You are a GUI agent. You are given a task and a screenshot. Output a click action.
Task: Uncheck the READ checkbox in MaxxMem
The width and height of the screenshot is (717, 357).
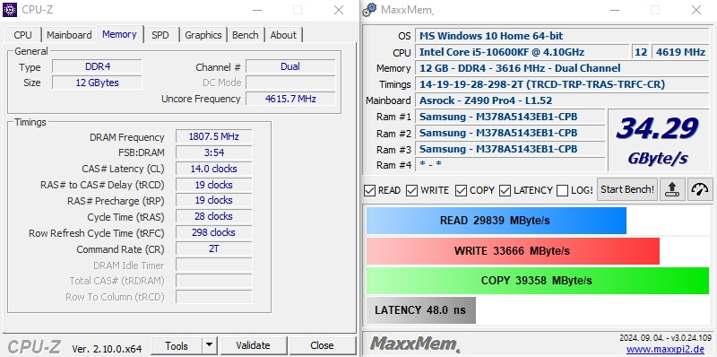369,190
